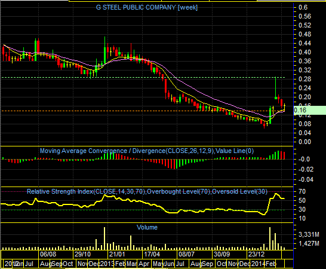The image size is (326, 269).
Task: Click the 08/07 date label on the timeline
Action: click(186, 254)
